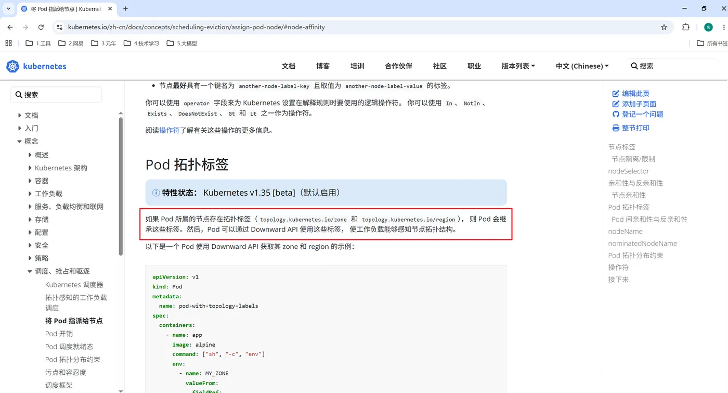Close the Kubernetes browser tab
Viewport: 728px width, 393px height.
(x=111, y=9)
